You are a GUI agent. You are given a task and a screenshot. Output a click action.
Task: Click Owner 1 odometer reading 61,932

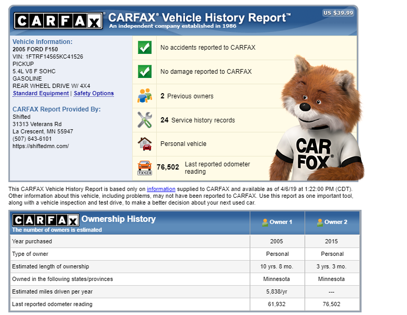pos(277,304)
